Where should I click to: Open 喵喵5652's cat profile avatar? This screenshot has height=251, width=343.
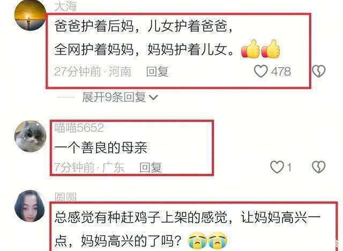coord(30,136)
